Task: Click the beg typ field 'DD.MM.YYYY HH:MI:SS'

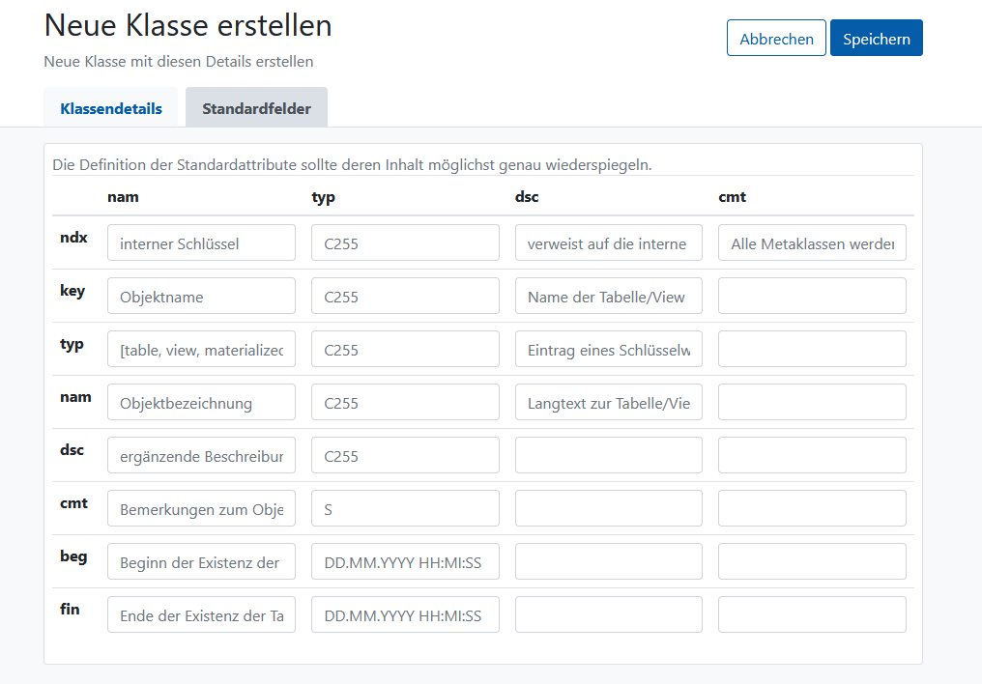Action: click(405, 562)
